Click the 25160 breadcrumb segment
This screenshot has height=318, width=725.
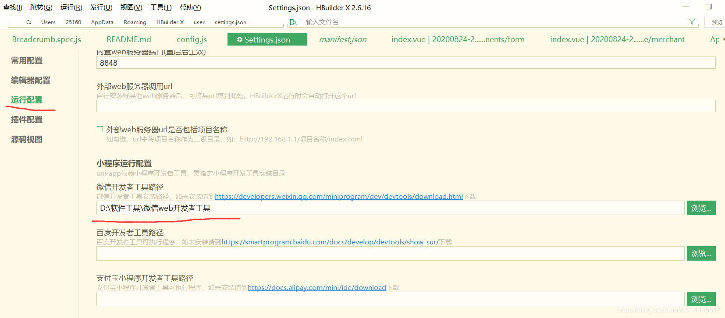73,22
